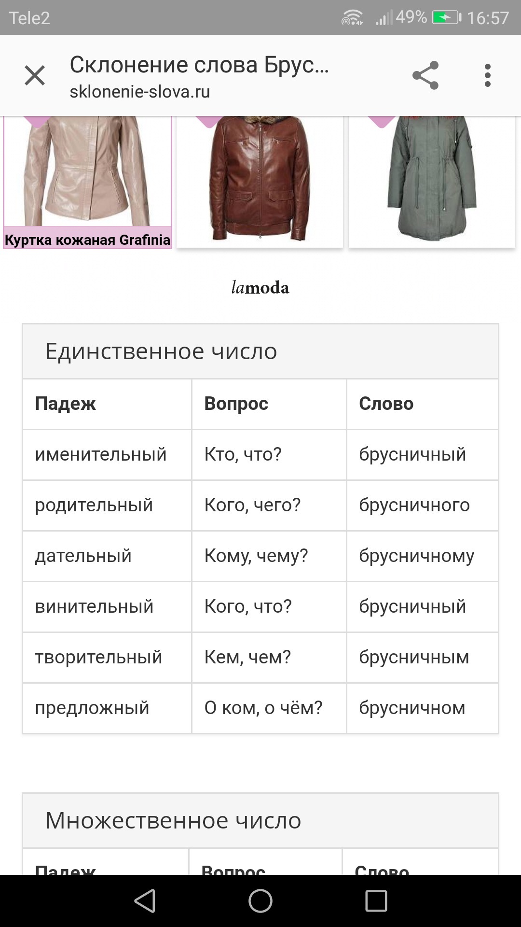521x927 pixels.
Task: Tap the battery status icon
Action: click(447, 18)
